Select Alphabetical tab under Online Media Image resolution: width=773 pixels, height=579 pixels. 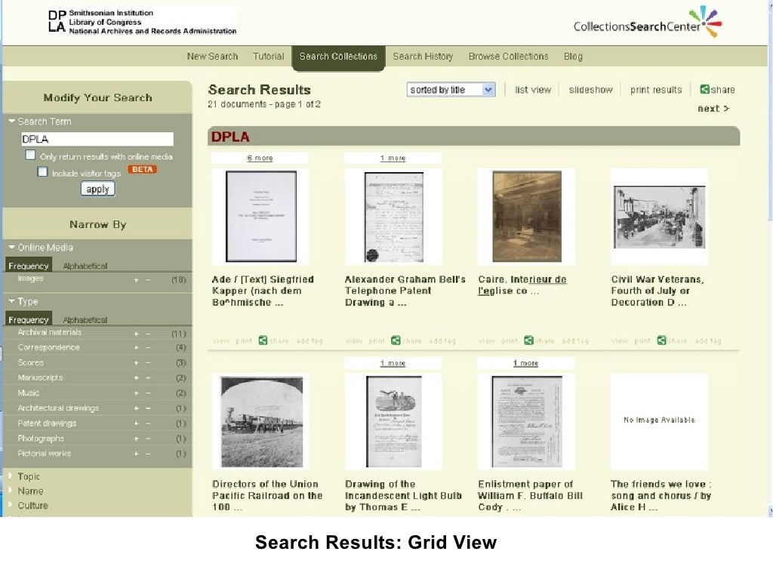85,266
